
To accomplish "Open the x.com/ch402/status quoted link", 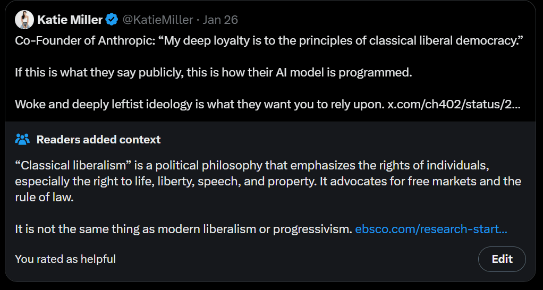I will click(x=454, y=104).
